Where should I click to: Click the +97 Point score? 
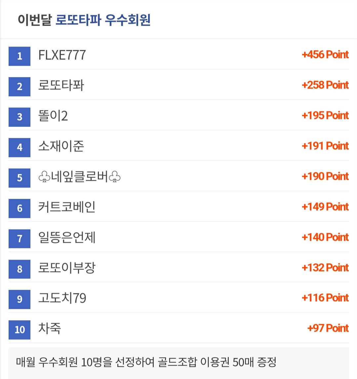[x=328, y=328]
